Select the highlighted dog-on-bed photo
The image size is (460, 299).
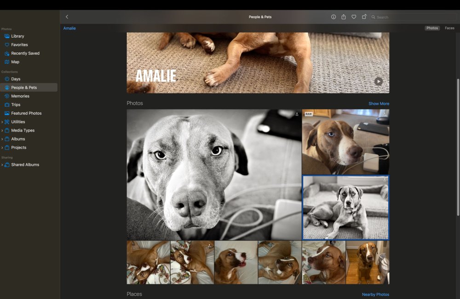point(346,208)
